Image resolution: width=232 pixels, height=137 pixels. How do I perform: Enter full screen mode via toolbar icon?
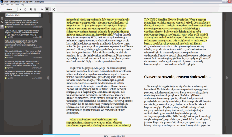tap(54, 9)
